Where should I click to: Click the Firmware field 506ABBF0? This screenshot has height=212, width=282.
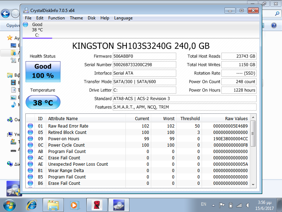[145, 56]
